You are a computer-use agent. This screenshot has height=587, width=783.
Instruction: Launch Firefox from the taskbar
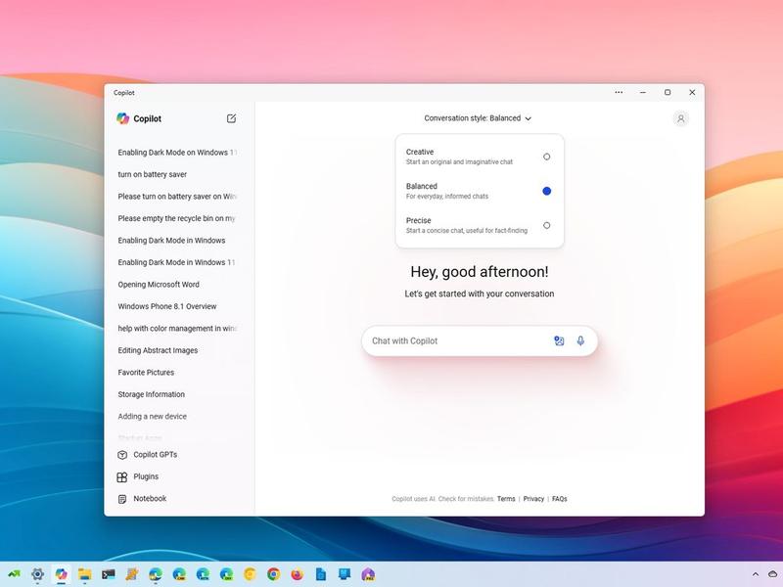298,574
